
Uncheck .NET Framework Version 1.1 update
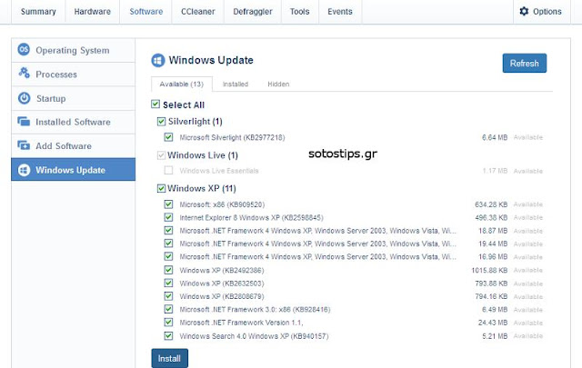tap(168, 322)
